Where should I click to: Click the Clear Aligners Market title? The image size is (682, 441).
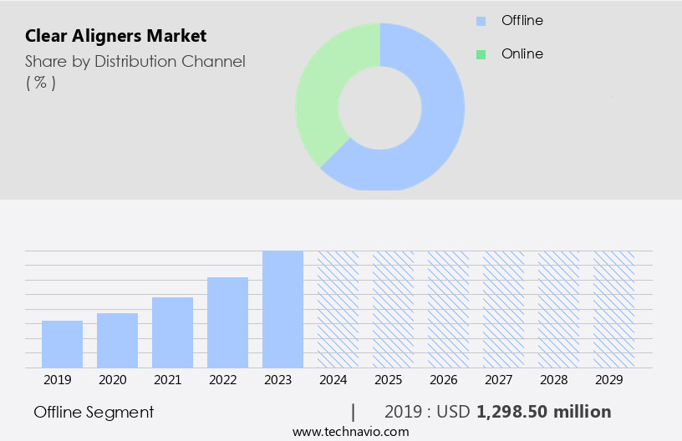point(115,36)
